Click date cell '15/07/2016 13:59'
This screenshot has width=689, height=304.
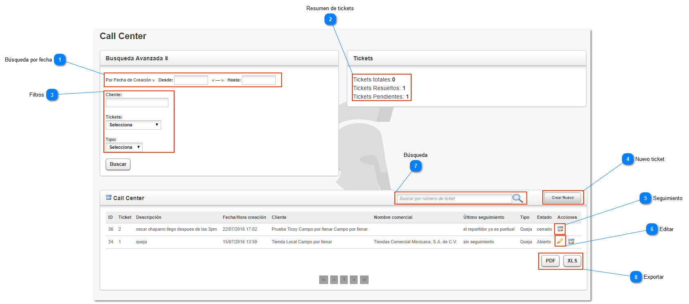(240, 242)
